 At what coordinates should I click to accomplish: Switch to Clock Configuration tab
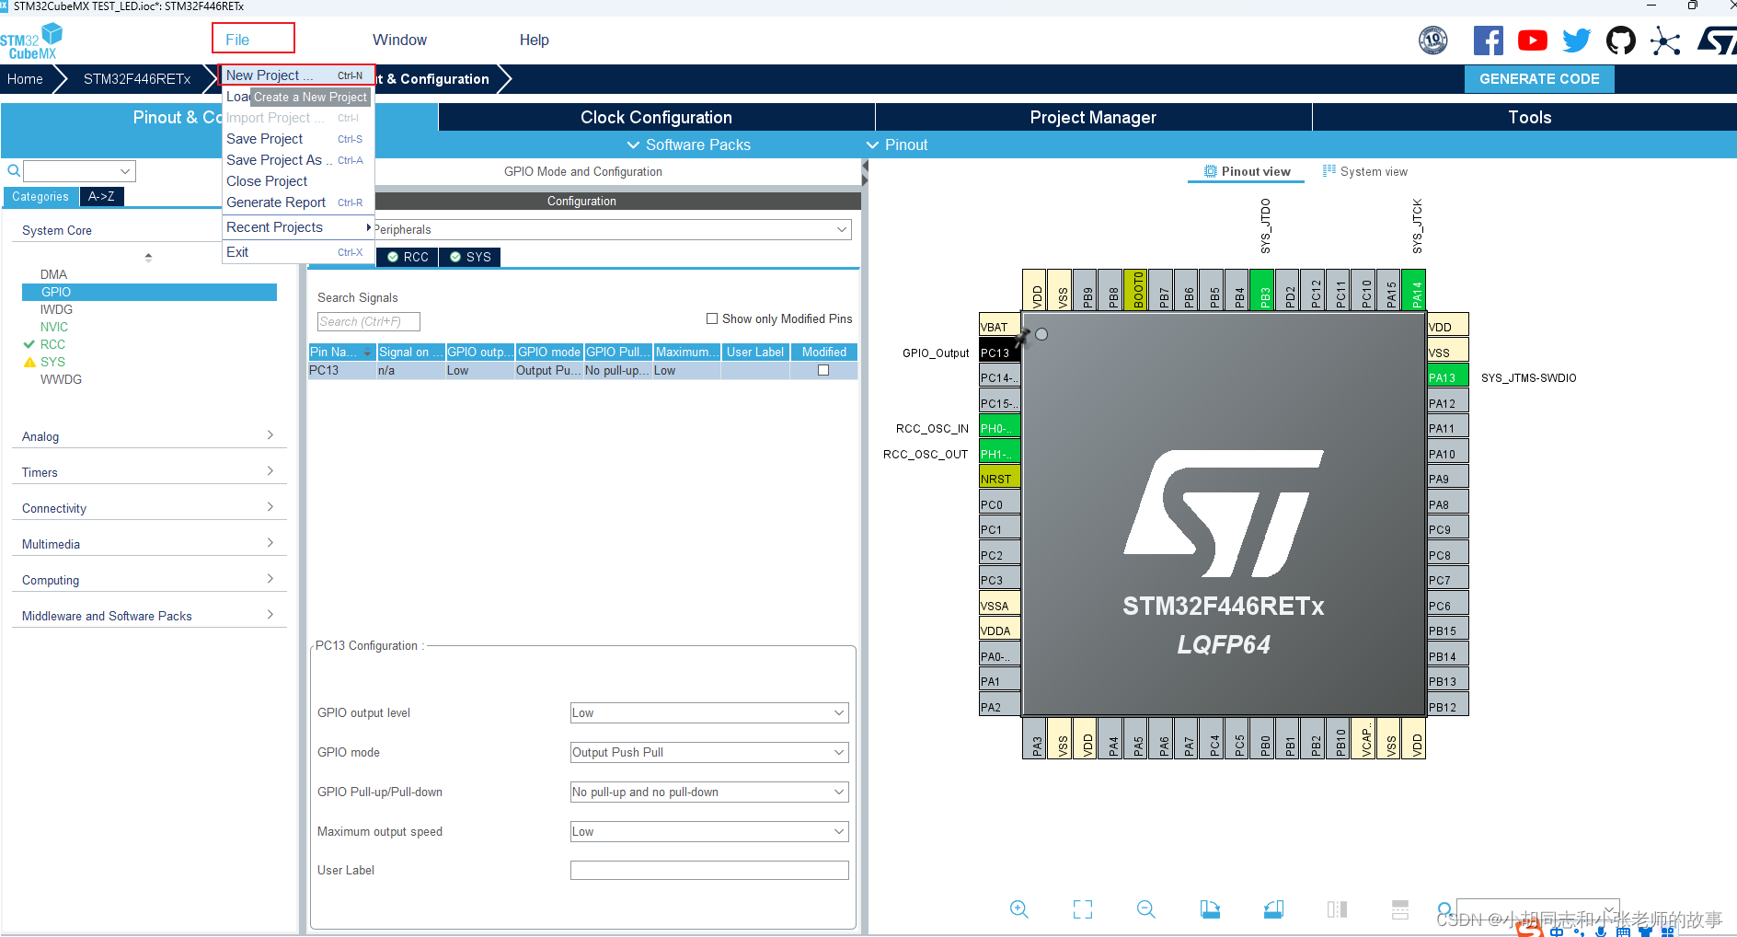click(x=656, y=117)
